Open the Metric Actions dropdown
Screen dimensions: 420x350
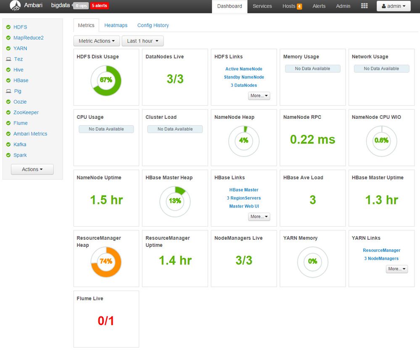(x=97, y=41)
